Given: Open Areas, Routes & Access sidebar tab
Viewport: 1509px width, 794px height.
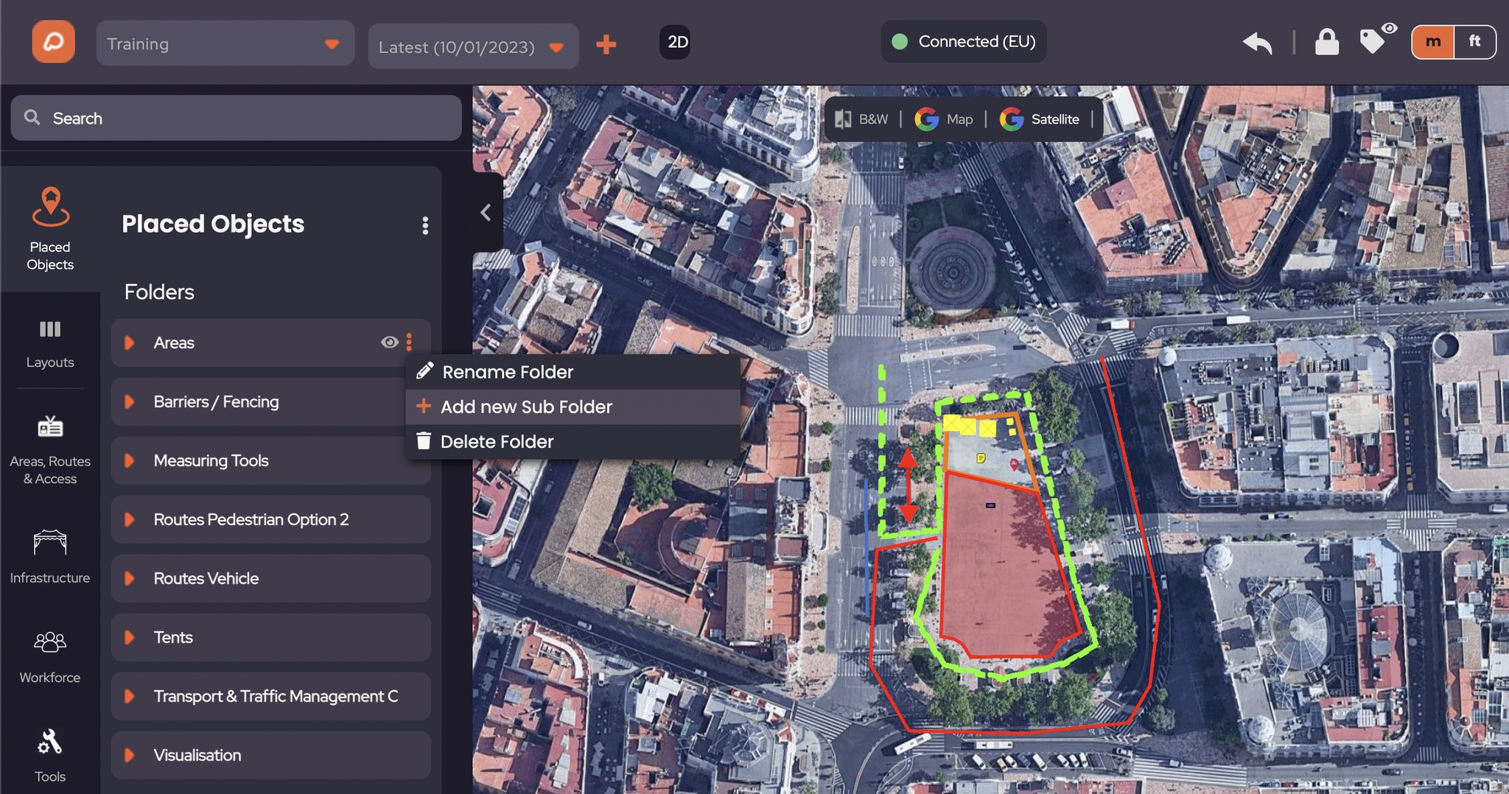Looking at the screenshot, I should (50, 451).
